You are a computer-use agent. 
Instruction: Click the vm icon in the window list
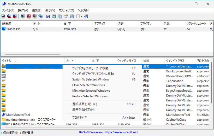(x=4, y=76)
